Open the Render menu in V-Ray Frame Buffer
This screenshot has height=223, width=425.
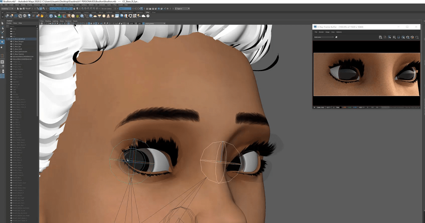coord(321,32)
